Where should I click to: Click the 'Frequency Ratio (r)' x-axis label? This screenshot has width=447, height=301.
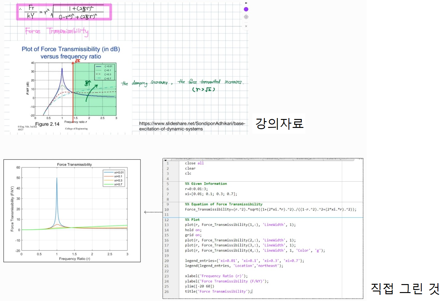74,259
